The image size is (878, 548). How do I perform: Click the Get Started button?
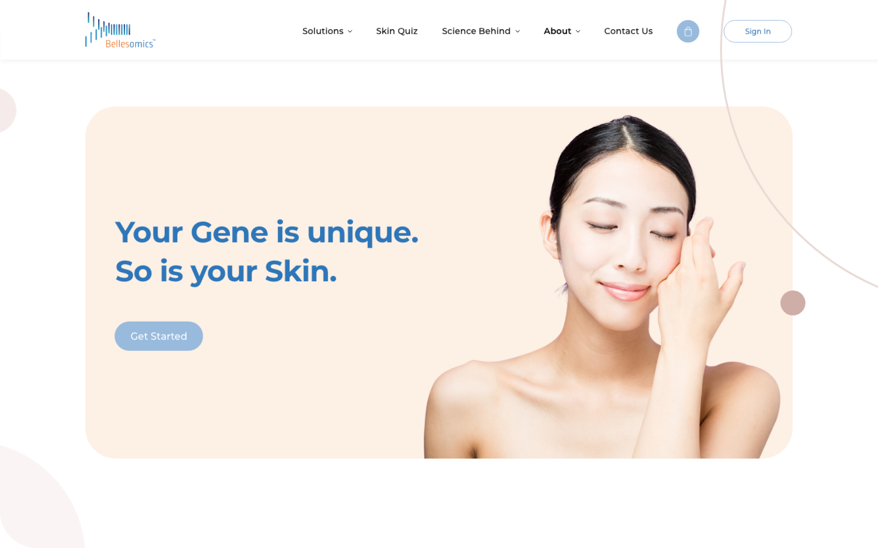click(x=159, y=336)
